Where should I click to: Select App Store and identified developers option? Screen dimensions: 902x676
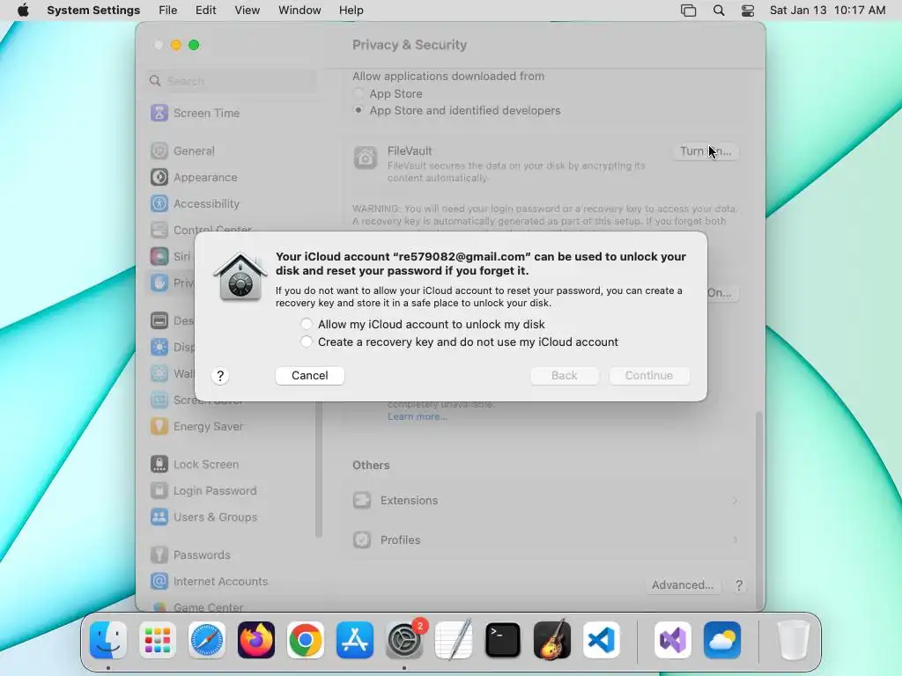click(x=359, y=110)
